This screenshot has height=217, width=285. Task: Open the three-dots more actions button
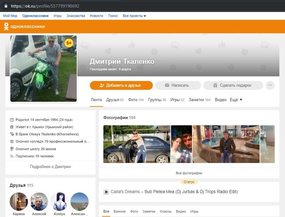point(270,85)
